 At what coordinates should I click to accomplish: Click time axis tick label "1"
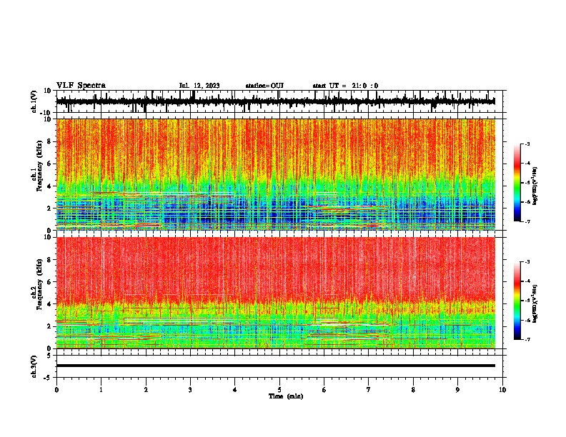pos(101,390)
